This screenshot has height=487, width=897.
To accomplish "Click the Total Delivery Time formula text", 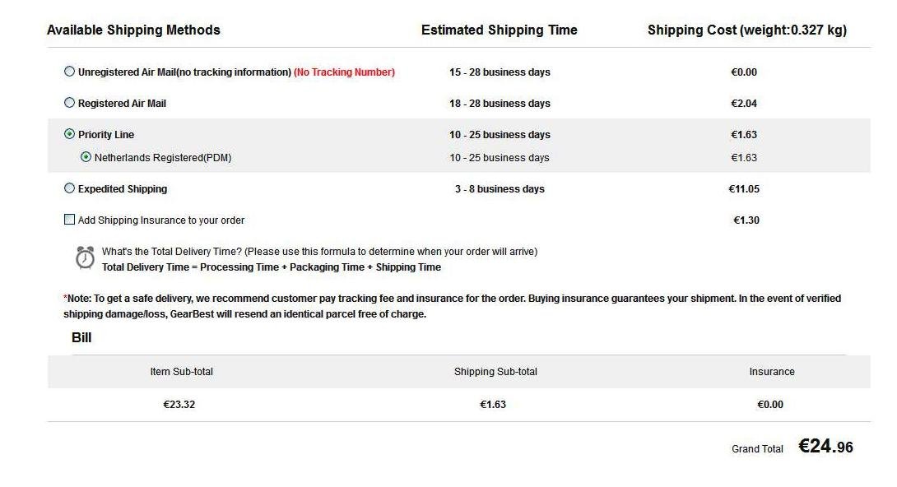I will [272, 267].
